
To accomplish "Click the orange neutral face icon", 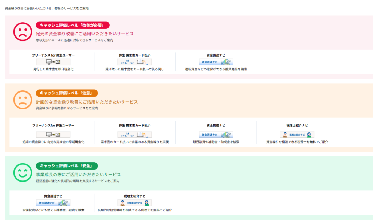I will click(x=23, y=100).
